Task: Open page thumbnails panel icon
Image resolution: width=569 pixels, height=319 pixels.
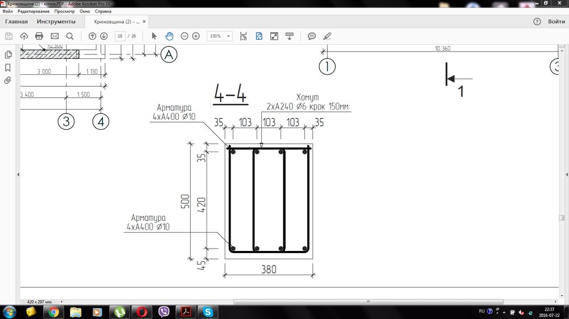Action: coord(7,54)
